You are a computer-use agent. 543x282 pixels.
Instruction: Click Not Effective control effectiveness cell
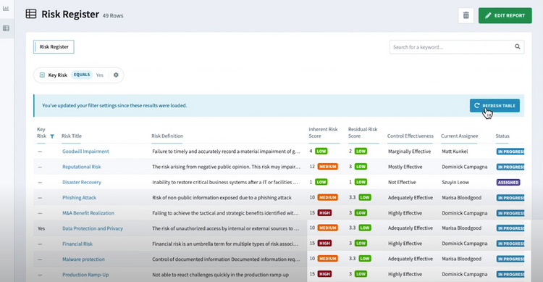pos(402,182)
